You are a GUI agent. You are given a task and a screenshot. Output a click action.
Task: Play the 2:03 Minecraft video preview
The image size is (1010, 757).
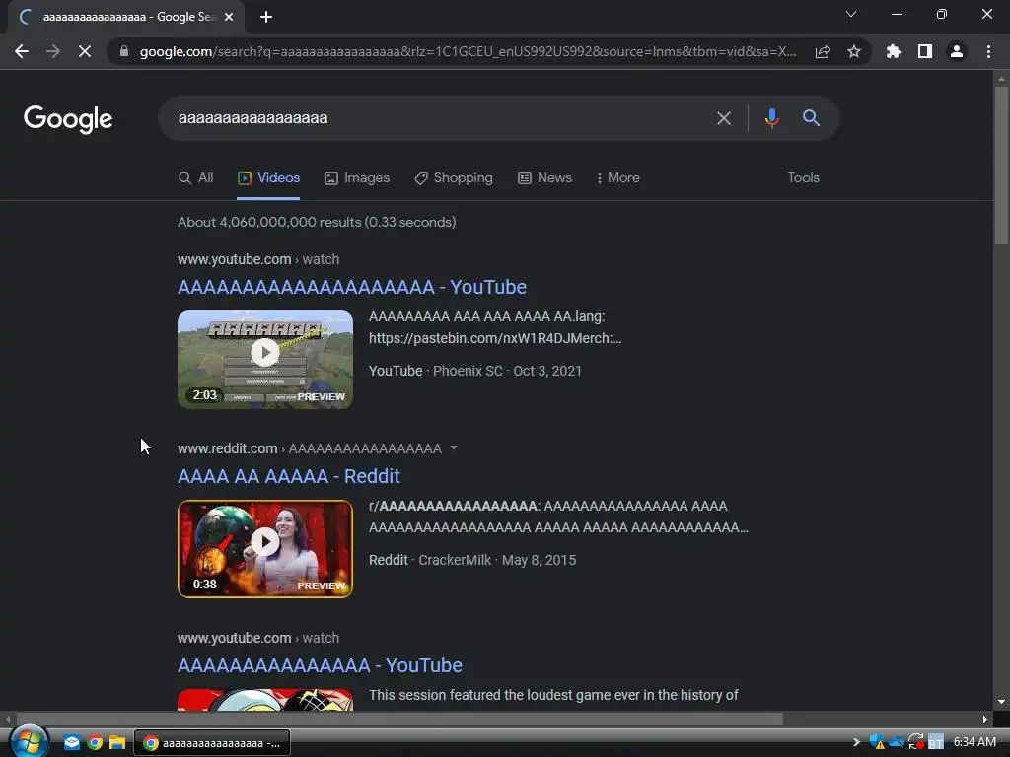point(265,359)
